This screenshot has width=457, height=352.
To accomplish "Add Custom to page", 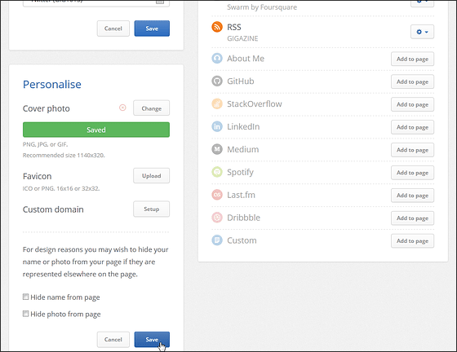I will click(412, 240).
